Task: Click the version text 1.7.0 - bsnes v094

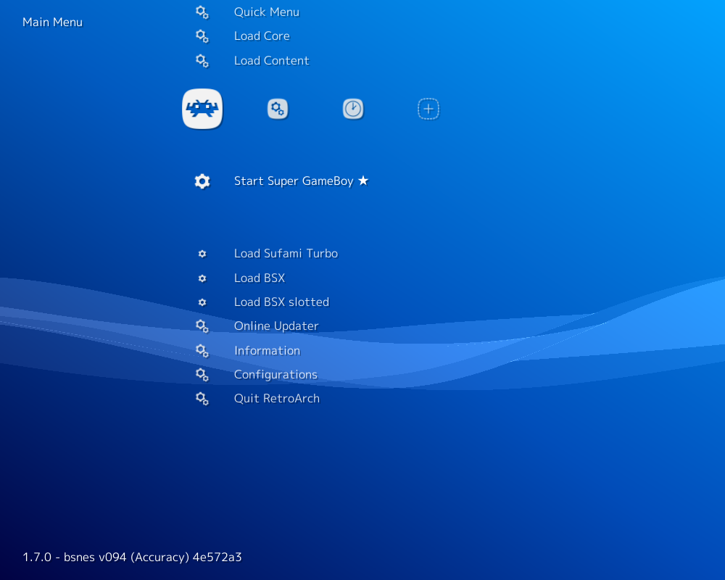Action: 132,557
